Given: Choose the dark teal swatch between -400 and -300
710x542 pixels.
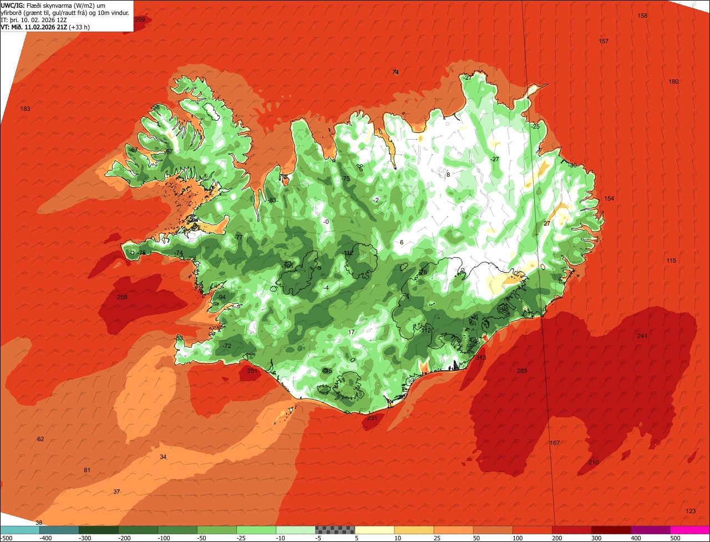Looking at the screenshot, I should click(x=59, y=530).
